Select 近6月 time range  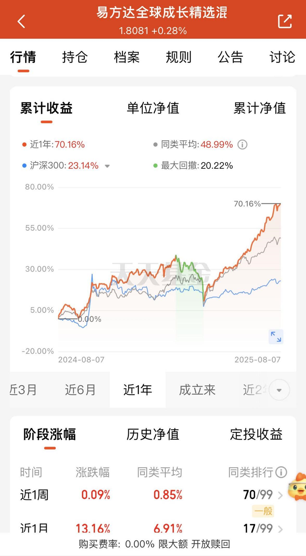point(80,390)
